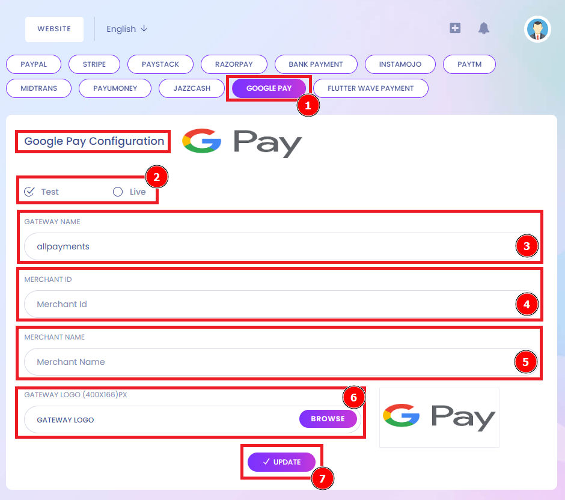This screenshot has width=565, height=500.
Task: Open the English language dropdown
Action: (x=126, y=29)
